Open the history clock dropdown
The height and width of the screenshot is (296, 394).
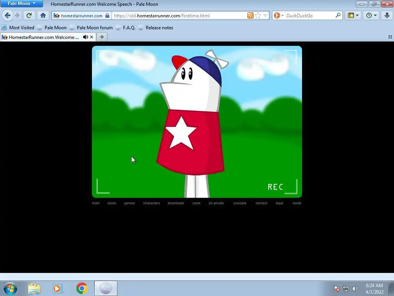tap(371, 15)
